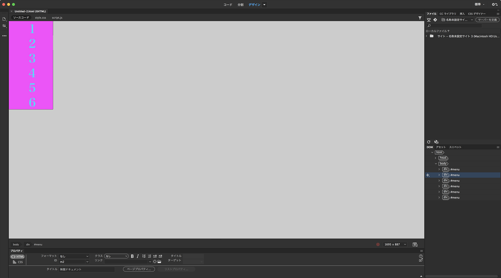This screenshot has width=501, height=278.
Task: Expand the head node in DOM tree
Action: point(436,158)
